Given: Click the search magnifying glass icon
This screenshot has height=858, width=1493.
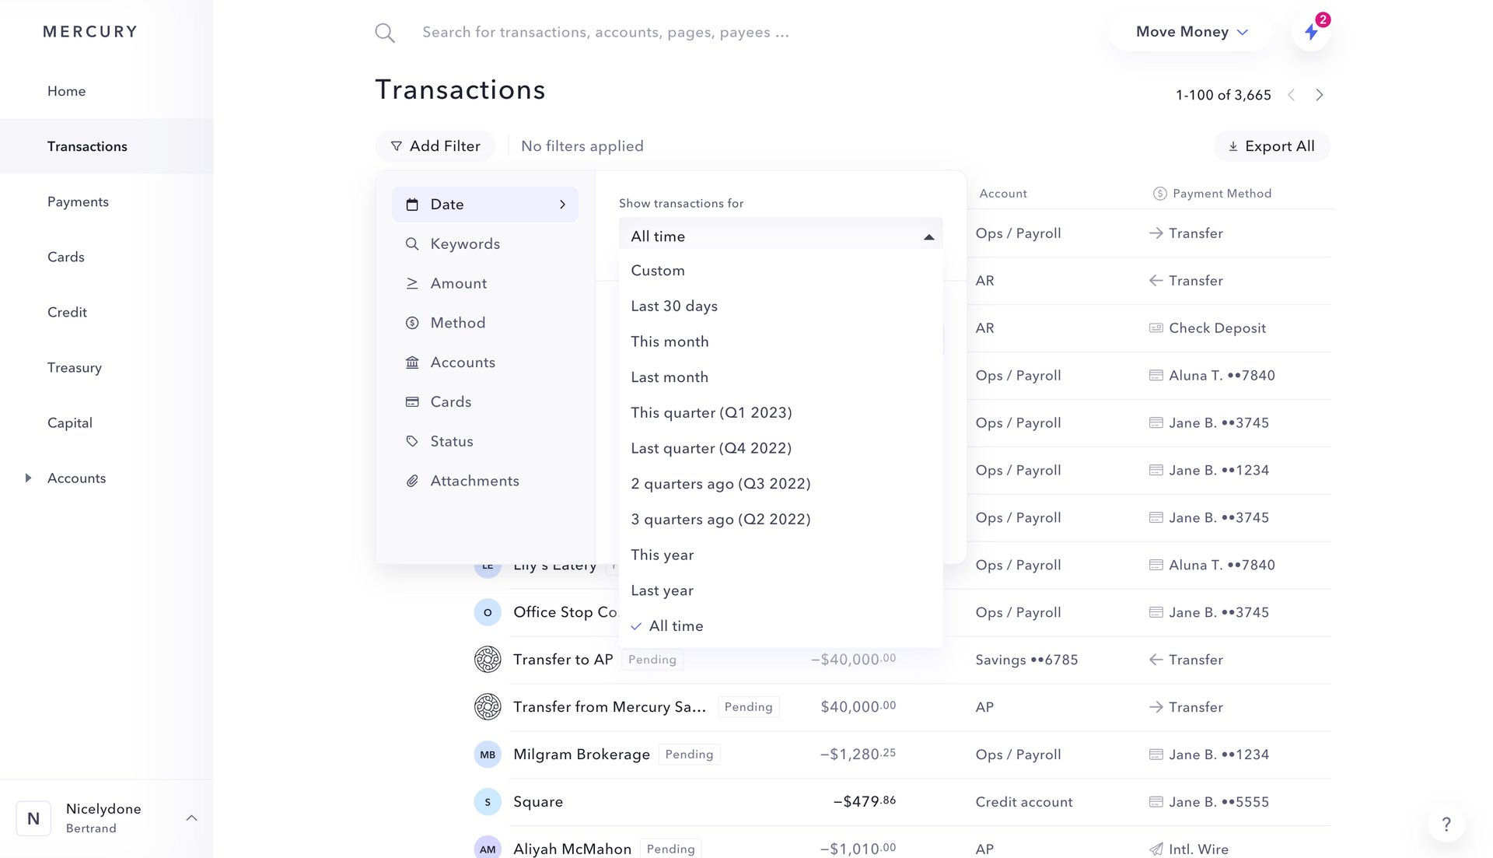Looking at the screenshot, I should [384, 32].
